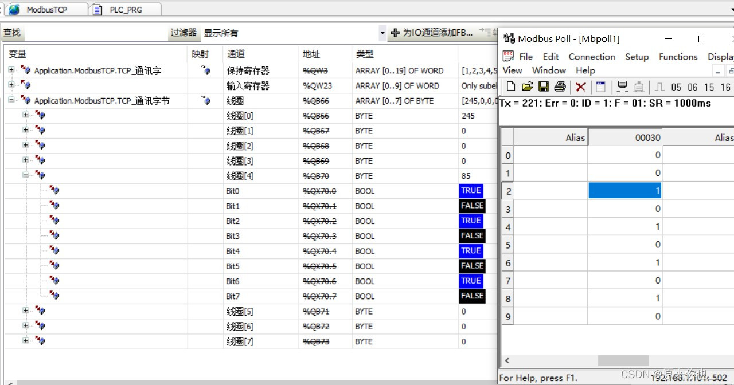This screenshot has width=734, height=385.
Task: Click the Save floppy disk icon
Action: point(544,87)
